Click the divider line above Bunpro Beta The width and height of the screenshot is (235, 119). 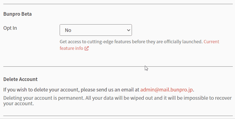point(118,4)
